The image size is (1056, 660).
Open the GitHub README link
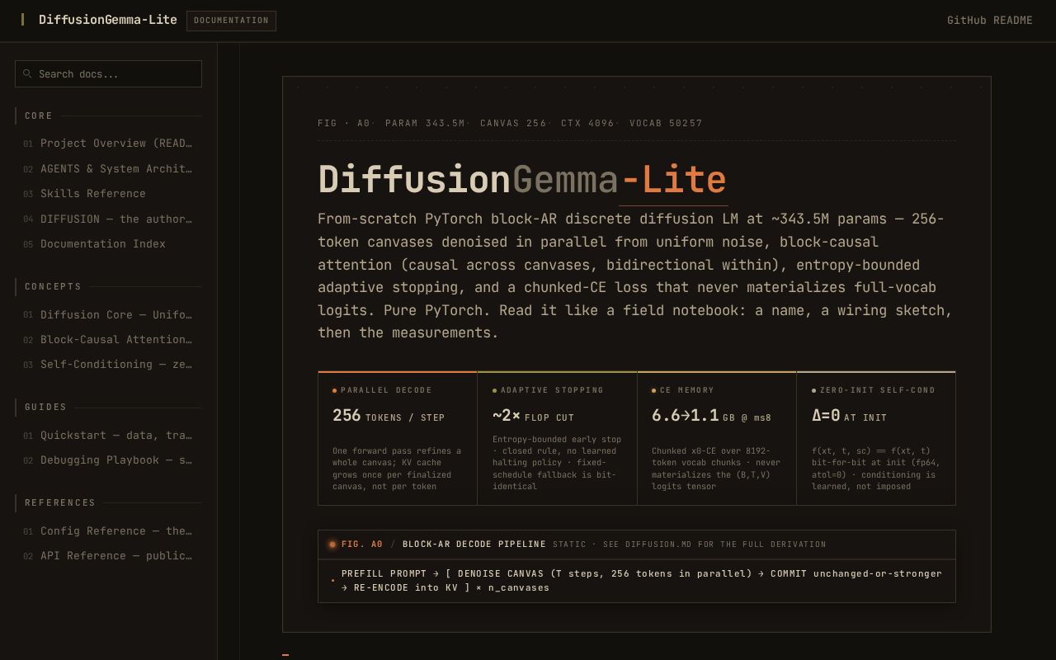click(989, 21)
